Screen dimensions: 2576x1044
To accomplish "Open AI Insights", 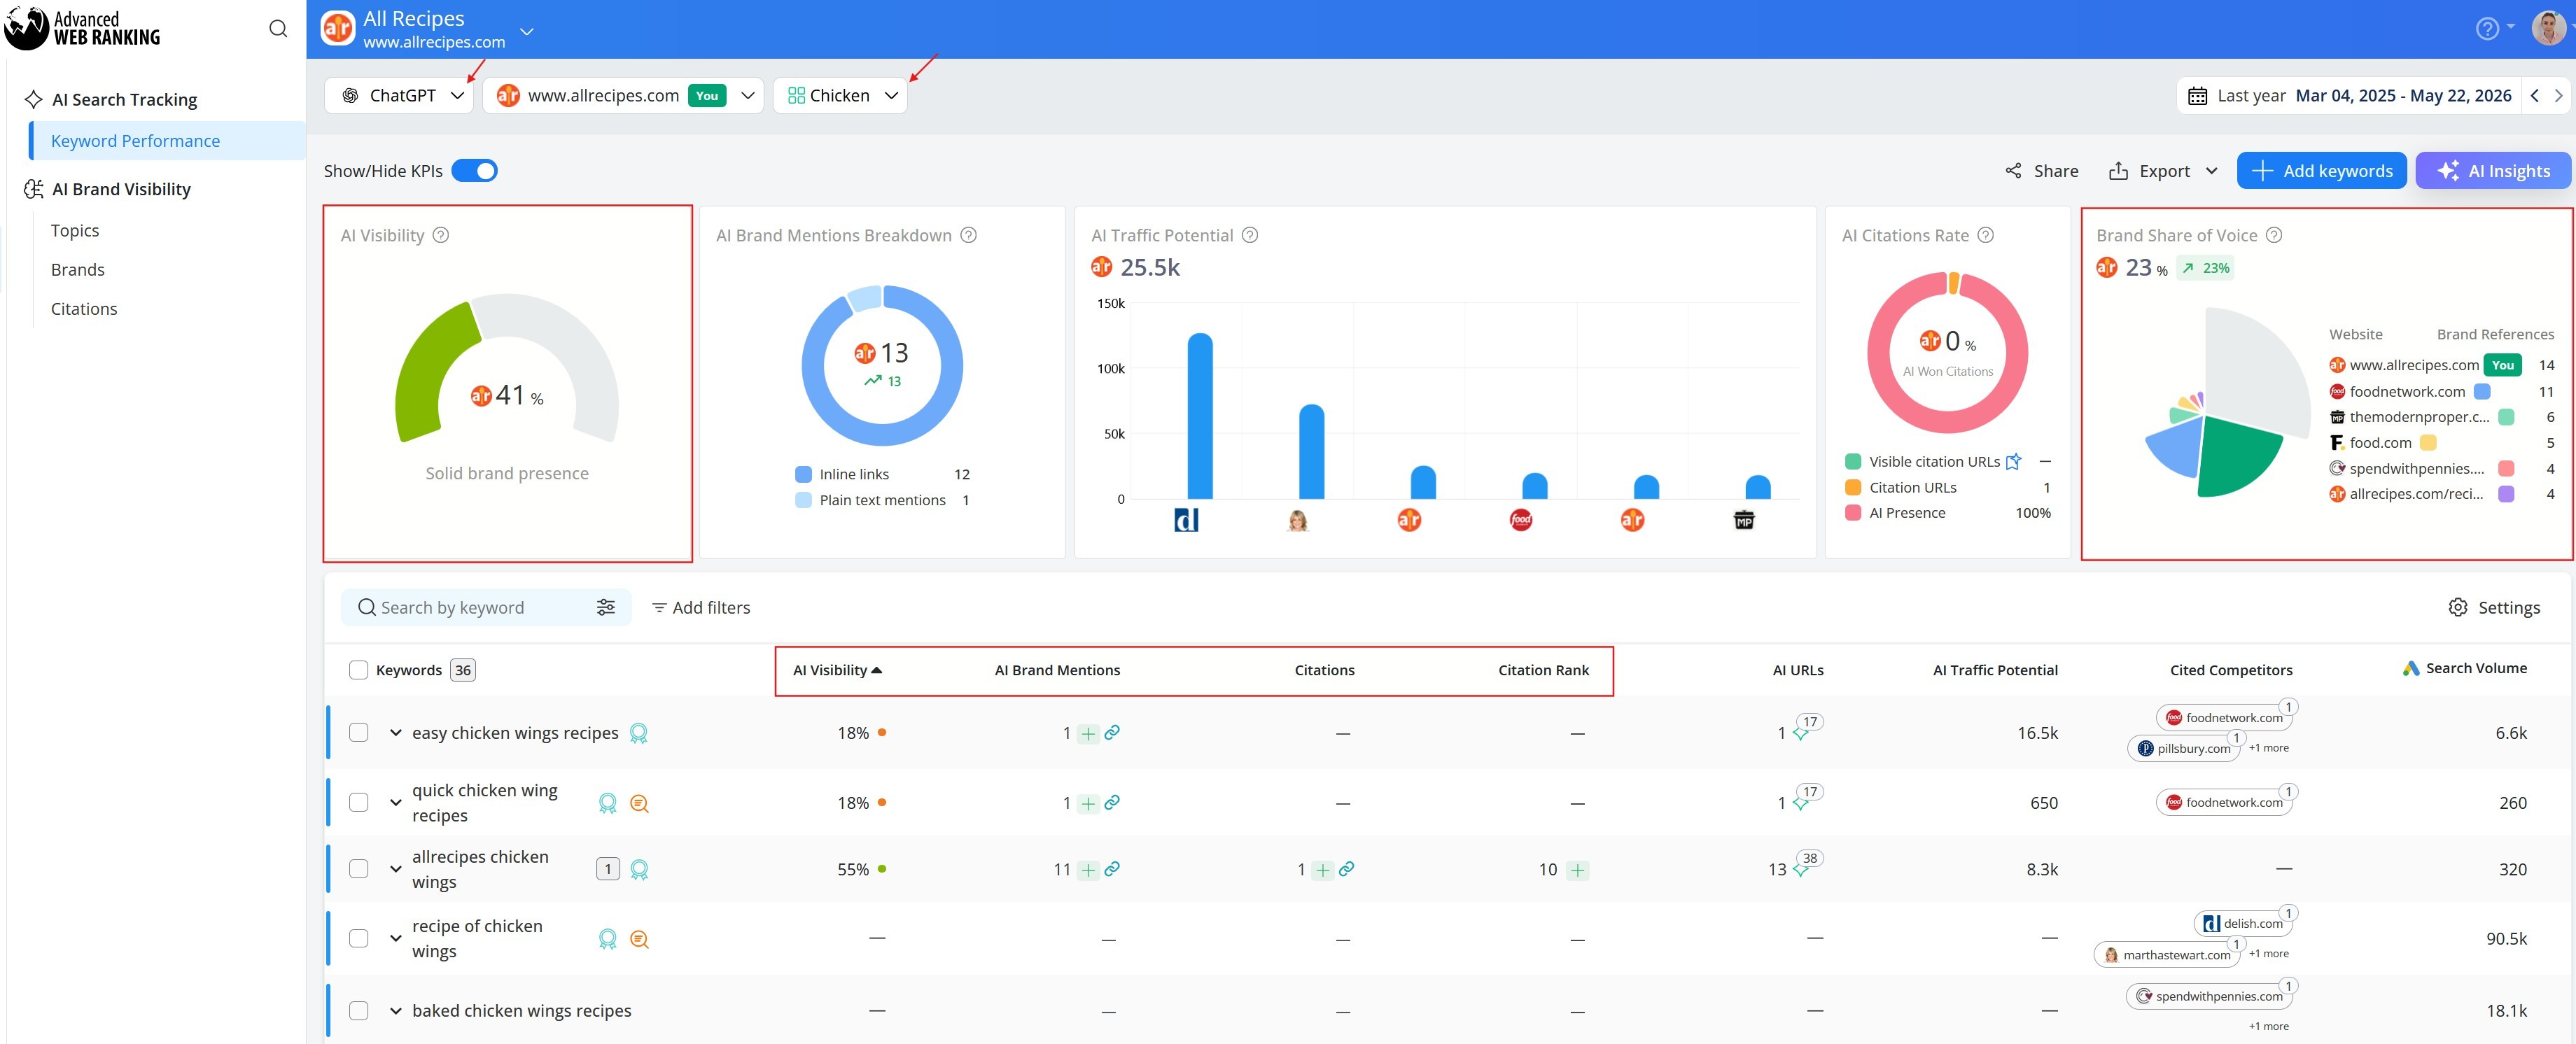I will coord(2493,171).
